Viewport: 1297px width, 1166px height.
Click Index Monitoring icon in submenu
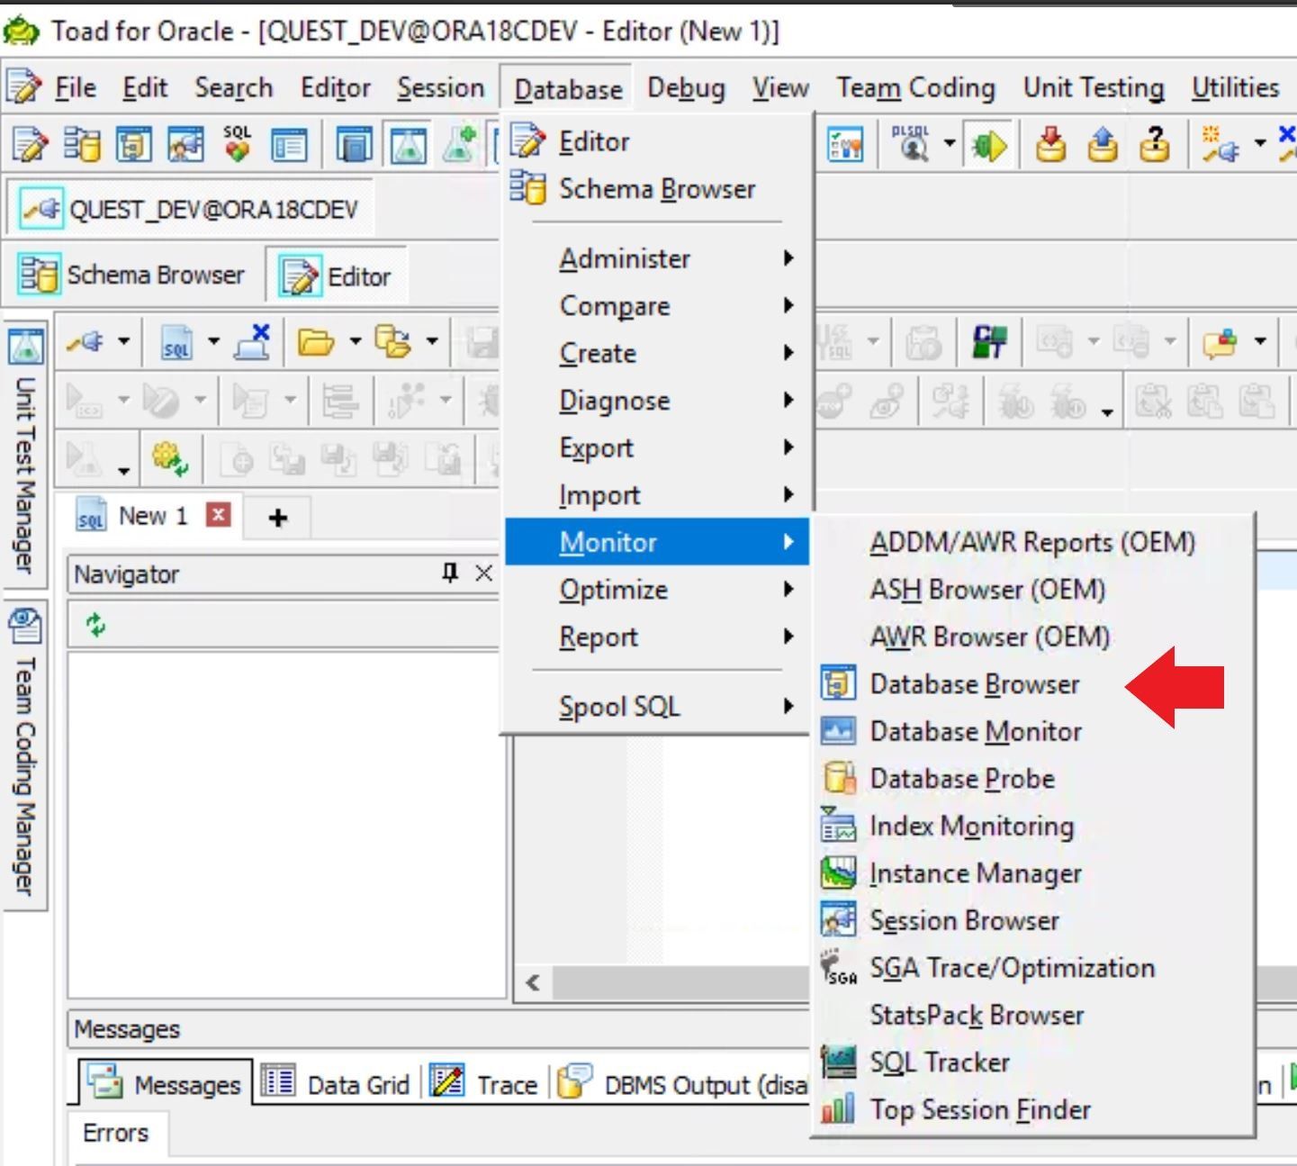(838, 826)
